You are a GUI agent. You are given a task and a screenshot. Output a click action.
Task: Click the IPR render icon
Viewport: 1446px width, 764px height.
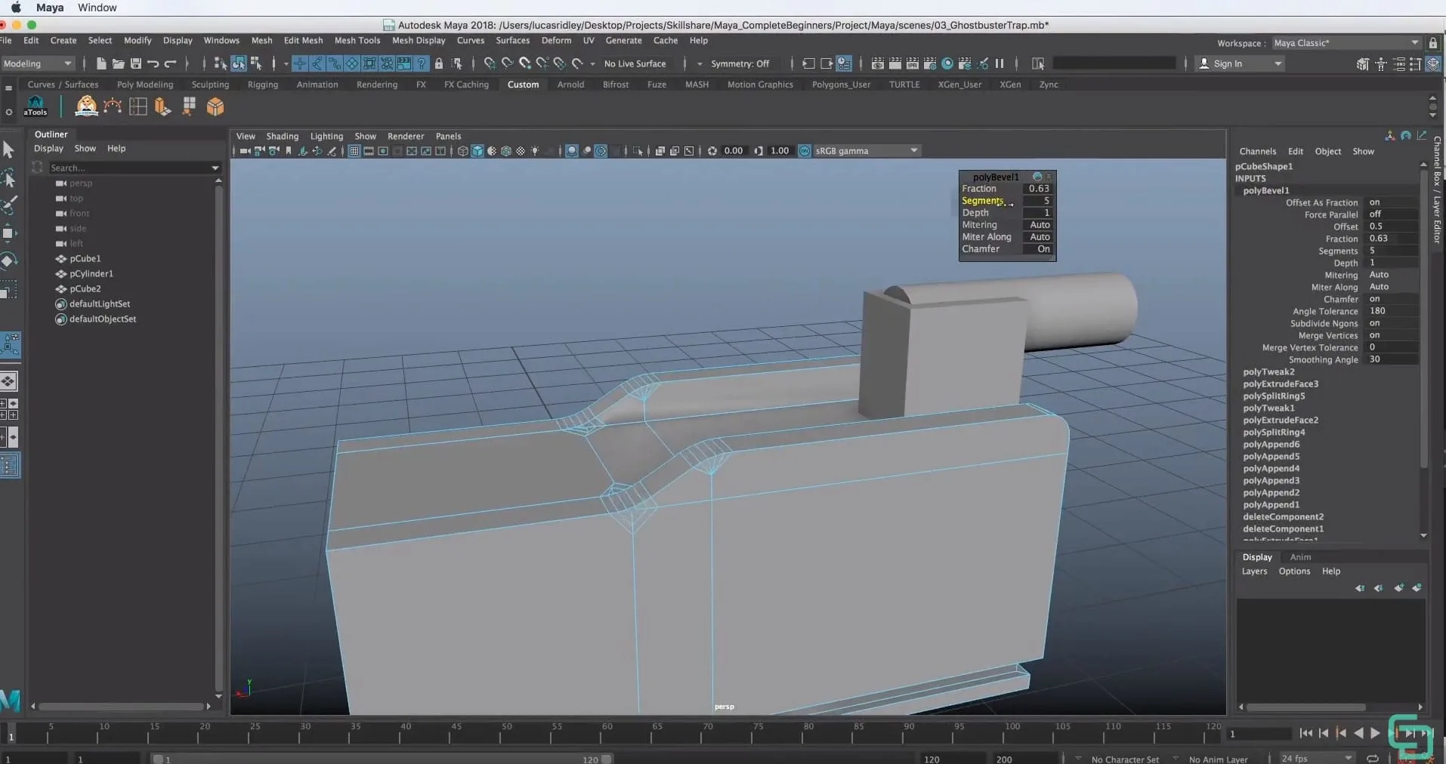(913, 63)
